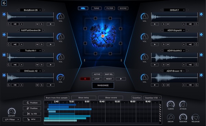206x126 pixels.
Task: Toggle power button for BodyBoom 26 slot
Action: coord(4,14)
